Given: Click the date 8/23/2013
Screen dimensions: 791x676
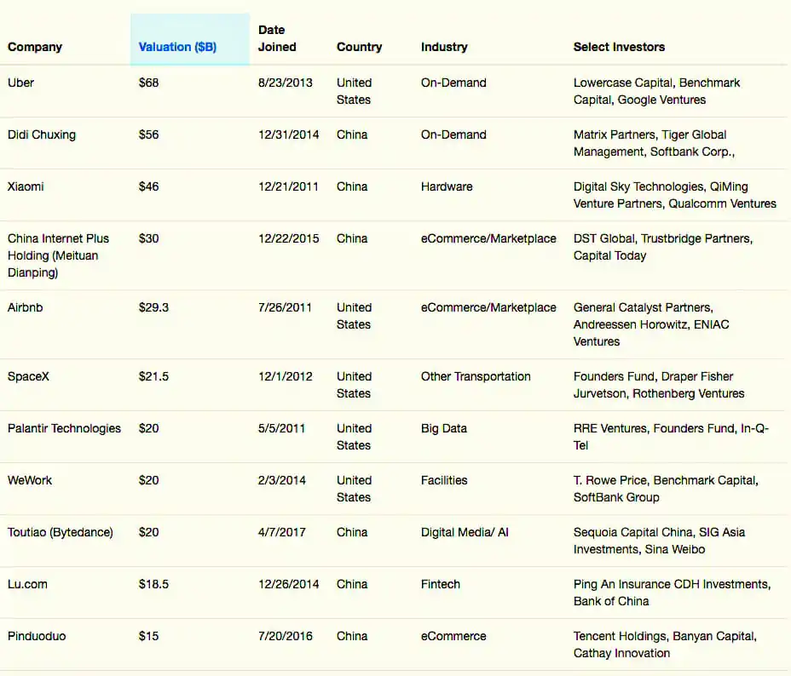Looking at the screenshot, I should click(286, 83).
